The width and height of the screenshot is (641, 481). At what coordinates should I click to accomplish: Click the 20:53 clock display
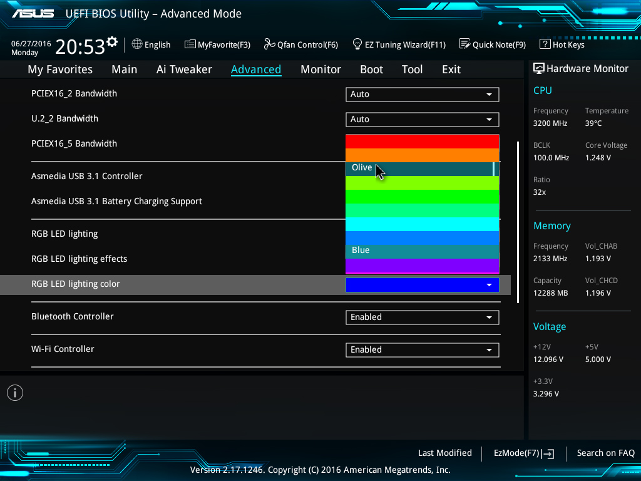click(79, 46)
